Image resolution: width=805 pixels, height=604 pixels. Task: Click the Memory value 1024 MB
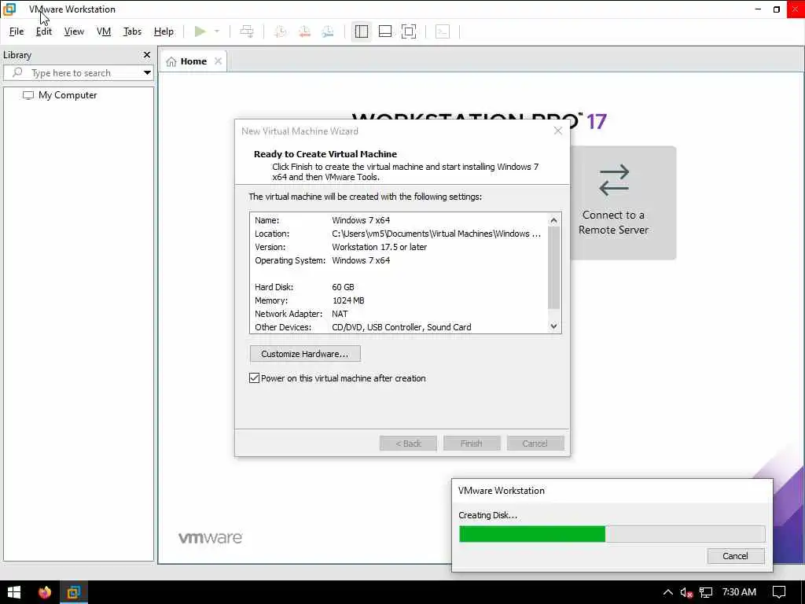[348, 300]
